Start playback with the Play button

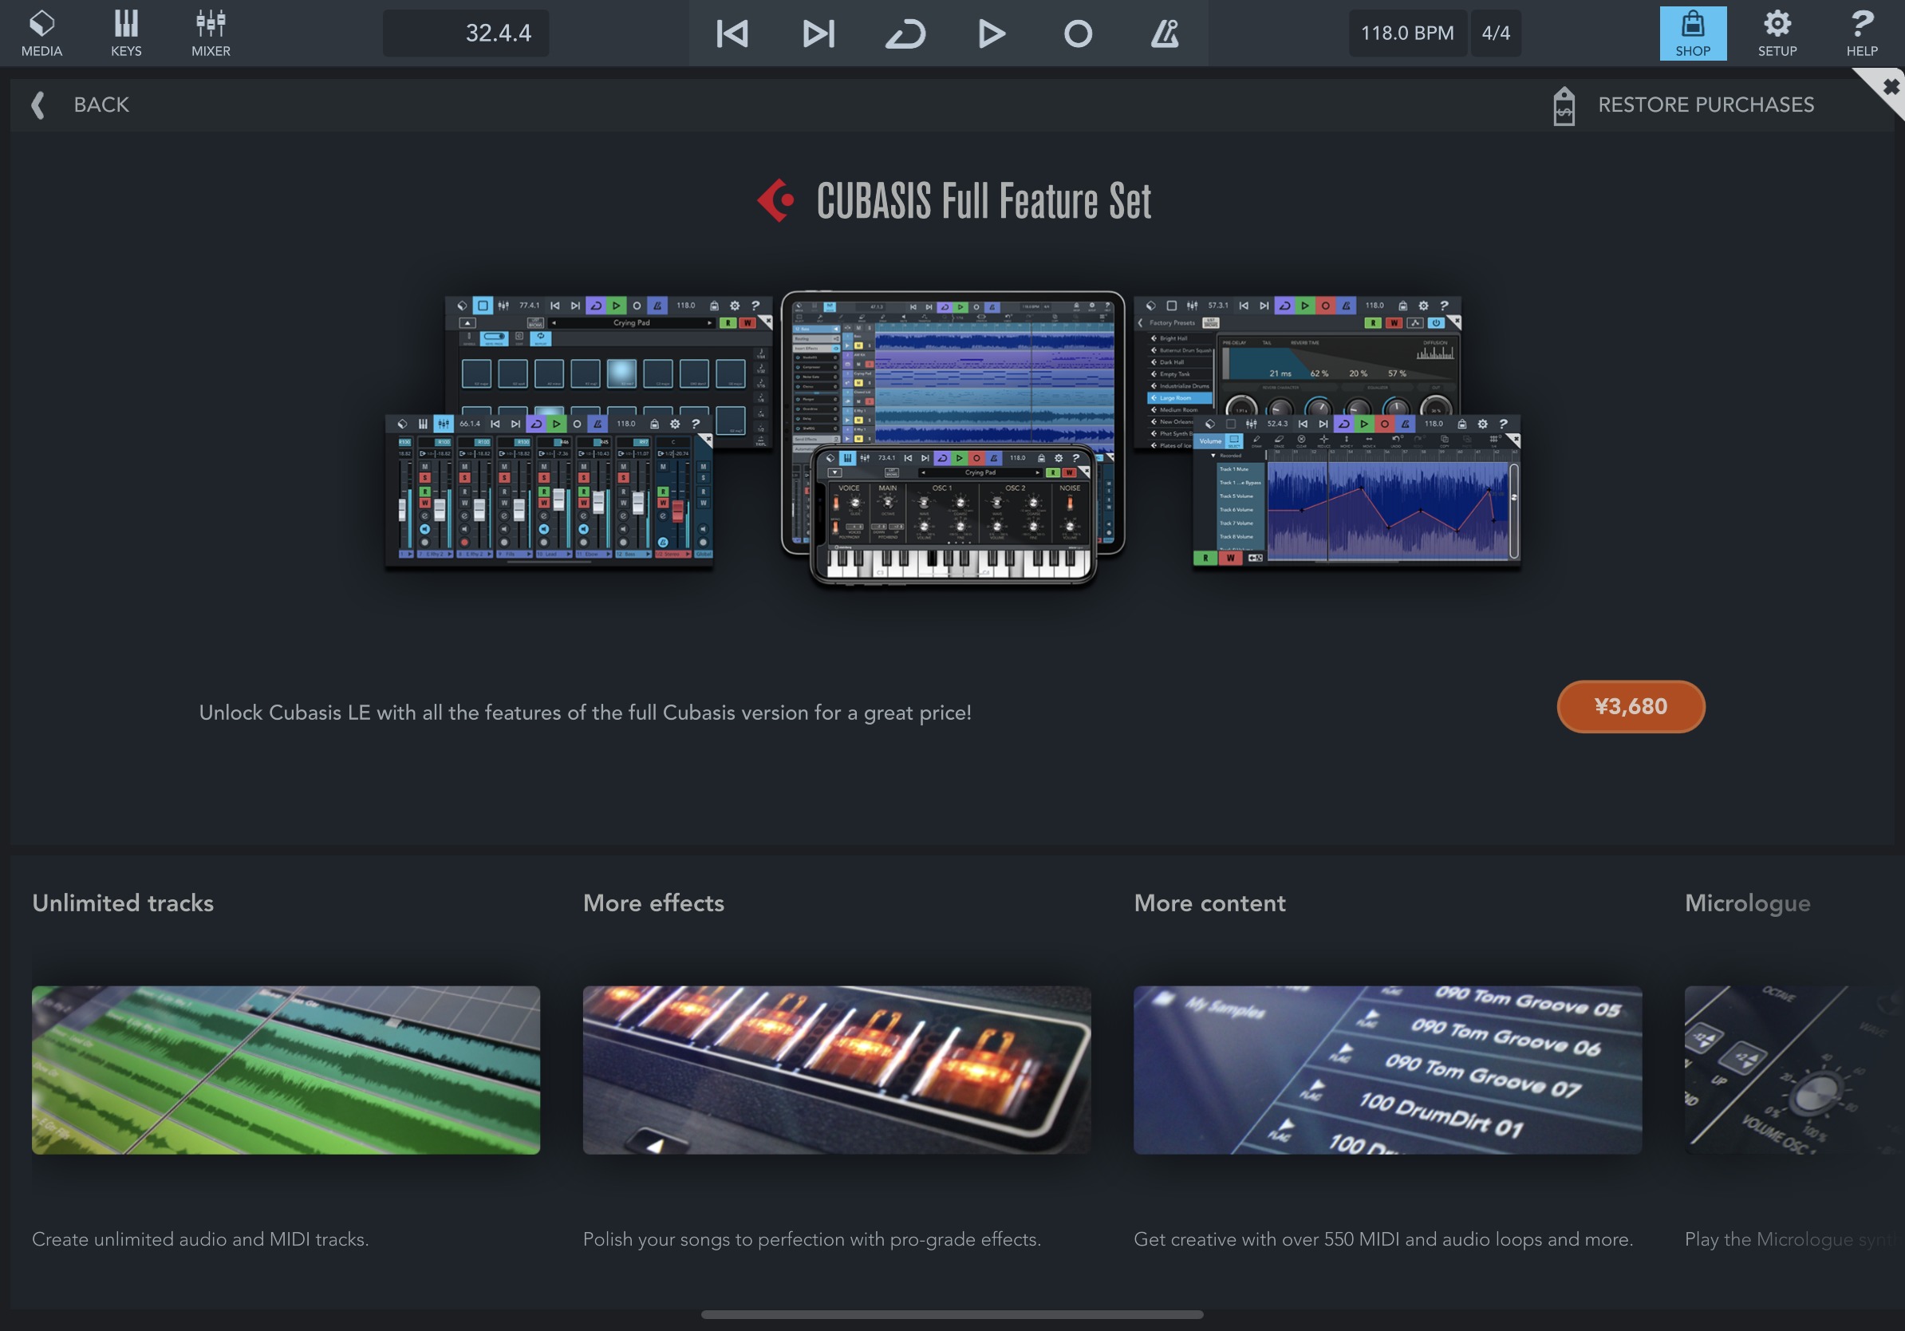(x=992, y=34)
